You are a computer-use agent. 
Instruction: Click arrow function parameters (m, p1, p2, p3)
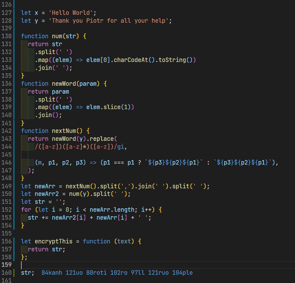point(61,163)
